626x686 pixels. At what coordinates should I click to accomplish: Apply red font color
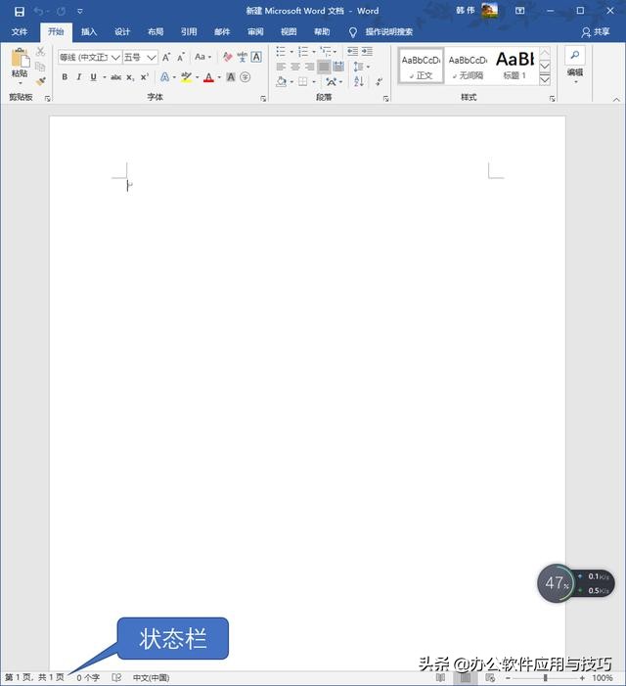(209, 78)
